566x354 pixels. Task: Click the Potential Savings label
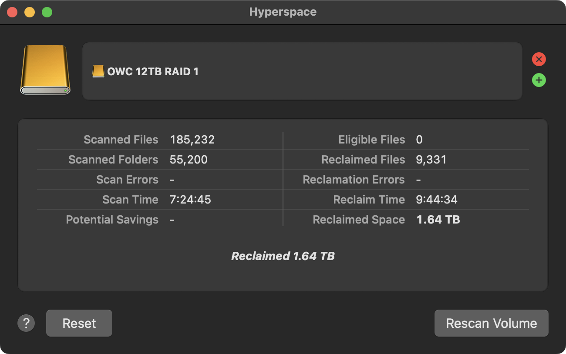[x=112, y=220]
